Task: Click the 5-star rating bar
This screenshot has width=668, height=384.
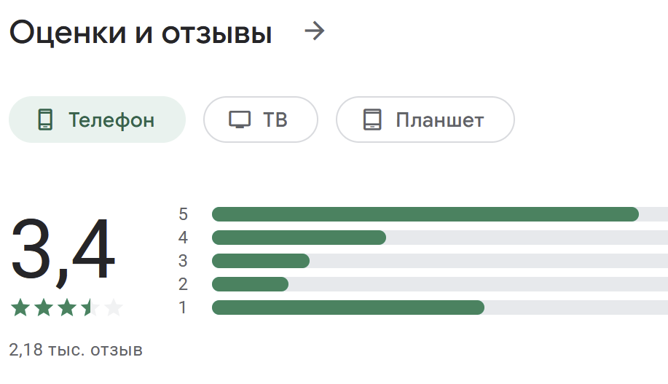Action: [x=440, y=214]
